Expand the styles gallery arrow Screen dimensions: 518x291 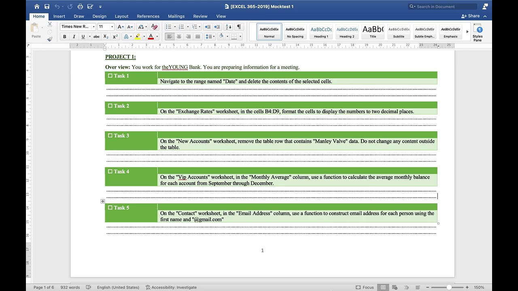coord(467,32)
